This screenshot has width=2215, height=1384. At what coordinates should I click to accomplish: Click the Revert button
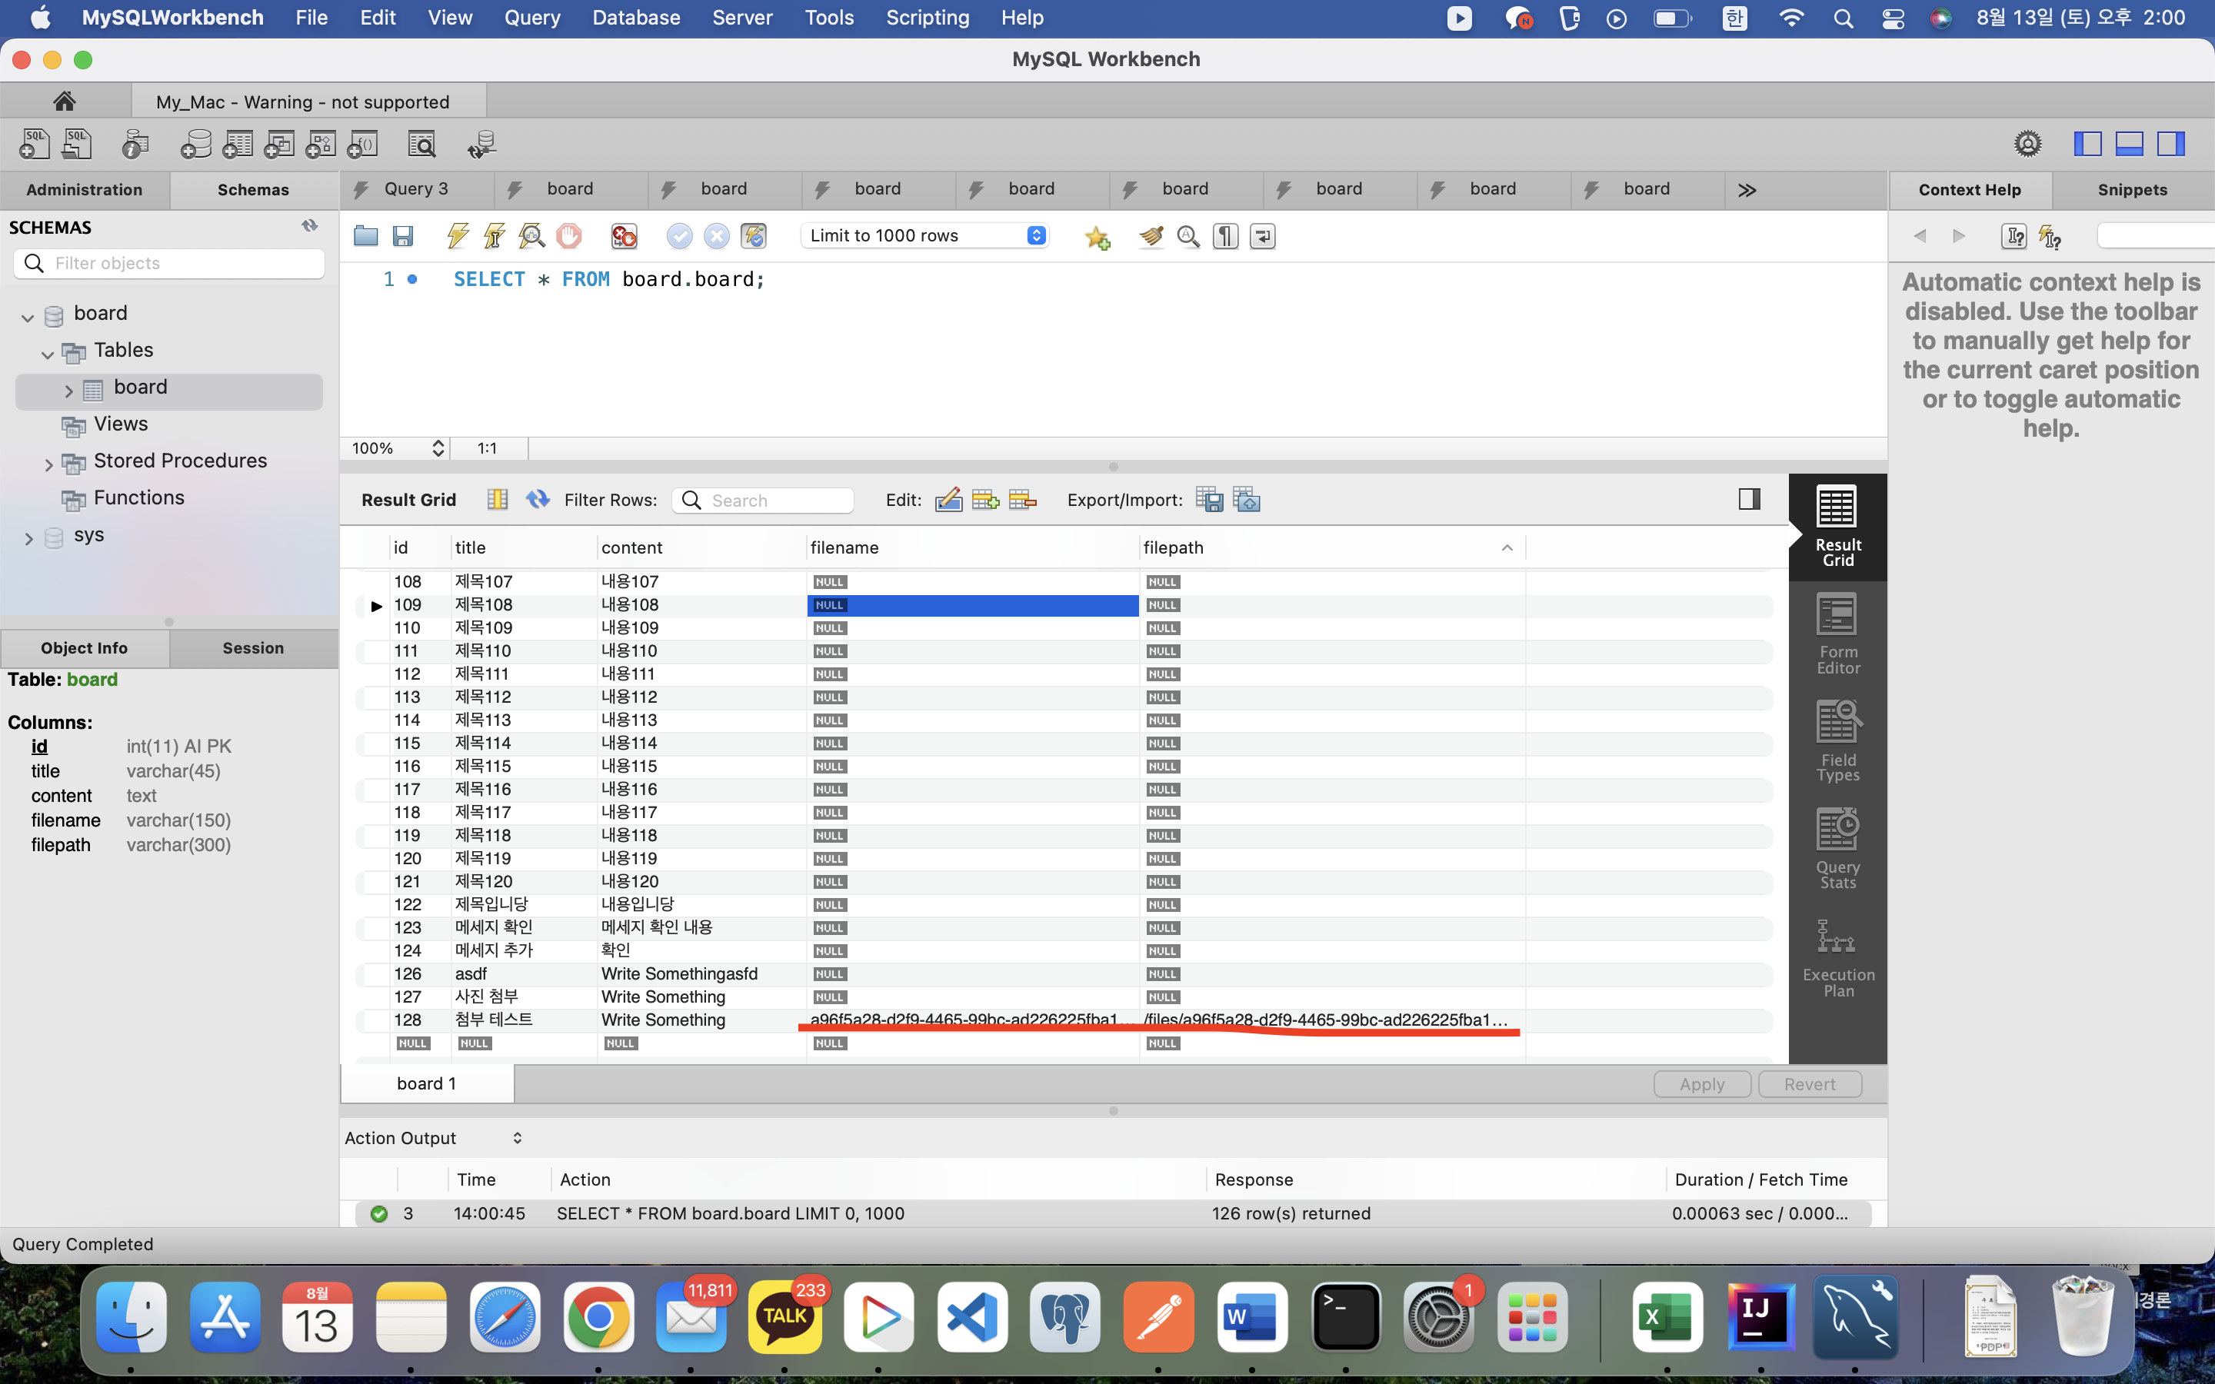(x=1809, y=1084)
